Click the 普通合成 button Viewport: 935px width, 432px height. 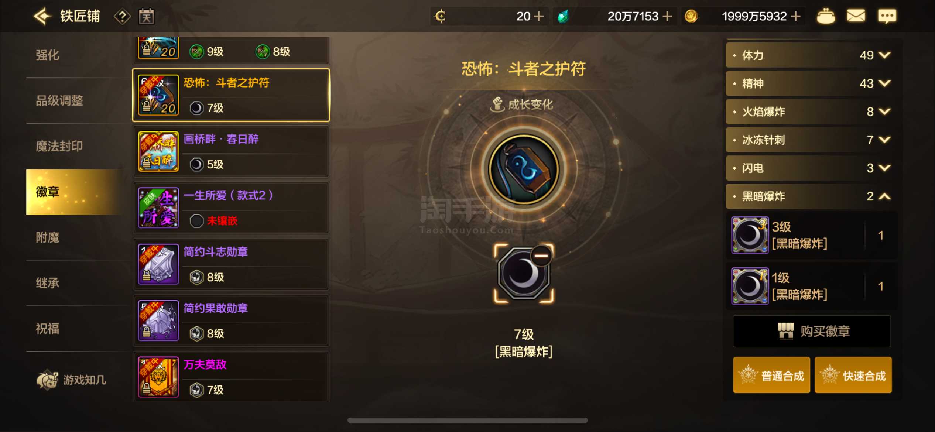pyautogui.click(x=771, y=375)
